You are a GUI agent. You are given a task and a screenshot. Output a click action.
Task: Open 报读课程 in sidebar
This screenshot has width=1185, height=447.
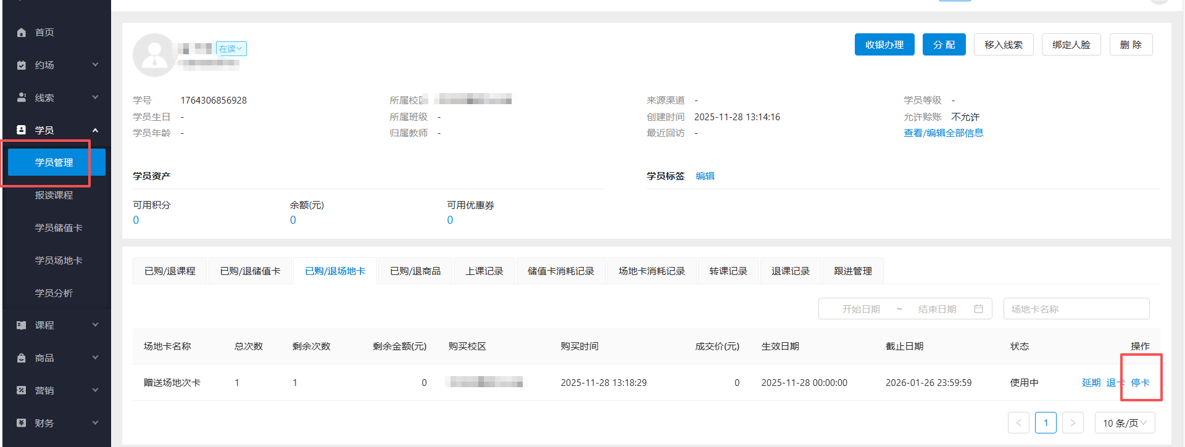(x=54, y=195)
